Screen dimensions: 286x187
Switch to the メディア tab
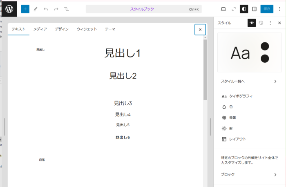40,29
